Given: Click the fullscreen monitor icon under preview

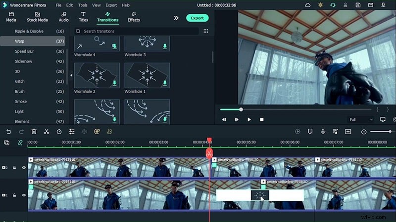Looking at the screenshot, I should [383, 119].
